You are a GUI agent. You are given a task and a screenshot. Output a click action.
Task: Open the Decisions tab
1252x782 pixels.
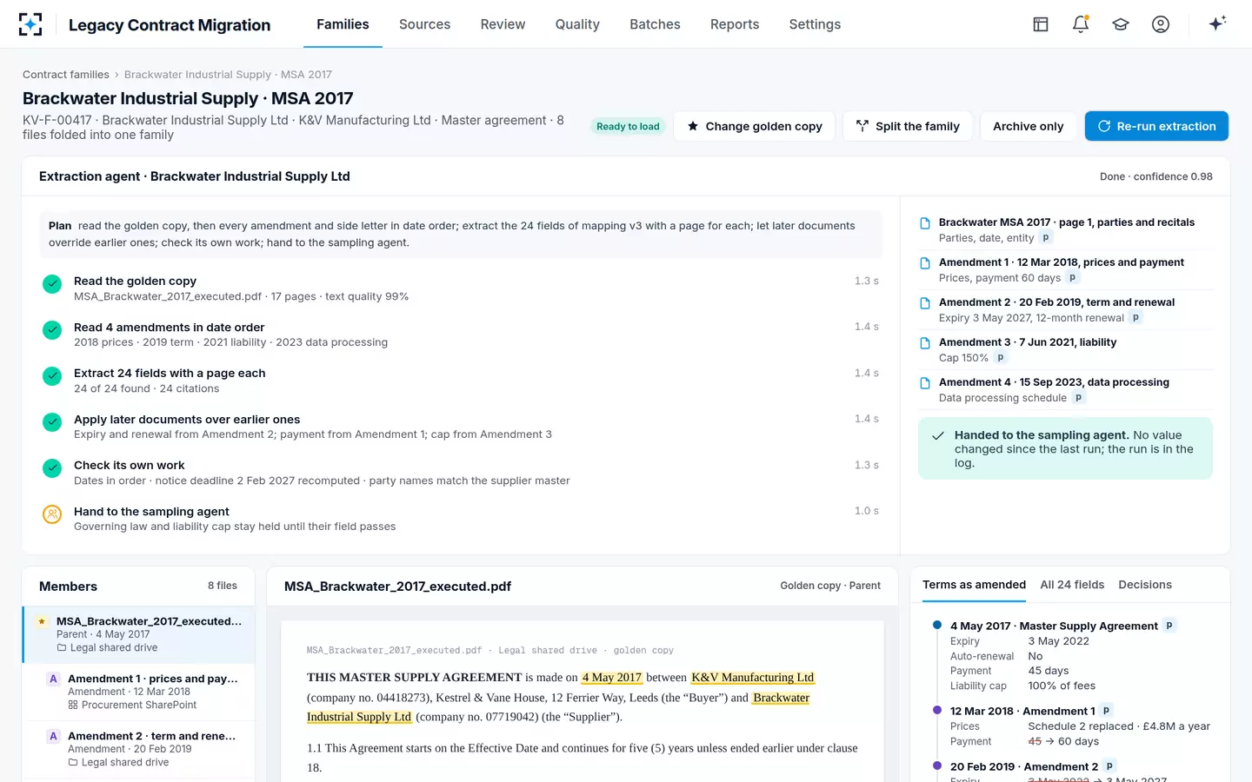pyautogui.click(x=1145, y=585)
